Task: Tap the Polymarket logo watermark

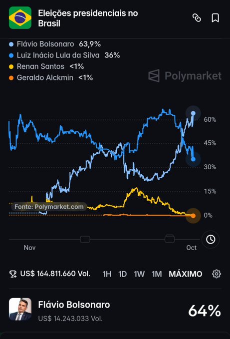Action: pos(185,76)
